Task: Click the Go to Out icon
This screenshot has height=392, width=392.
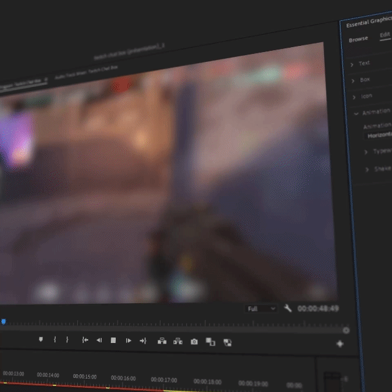Action: pos(143,341)
